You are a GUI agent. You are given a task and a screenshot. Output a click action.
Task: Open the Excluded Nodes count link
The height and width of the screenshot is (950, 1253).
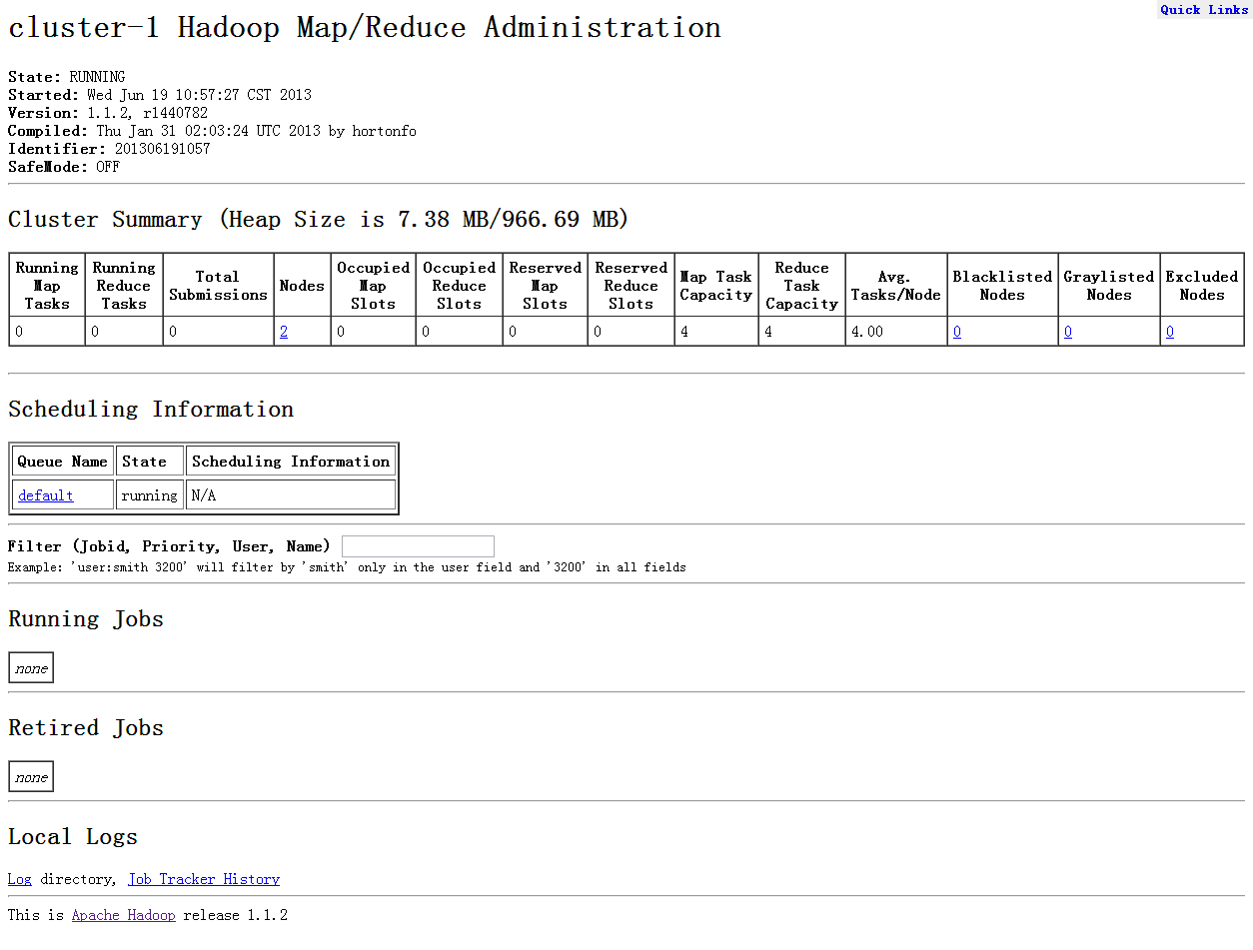coord(1170,332)
